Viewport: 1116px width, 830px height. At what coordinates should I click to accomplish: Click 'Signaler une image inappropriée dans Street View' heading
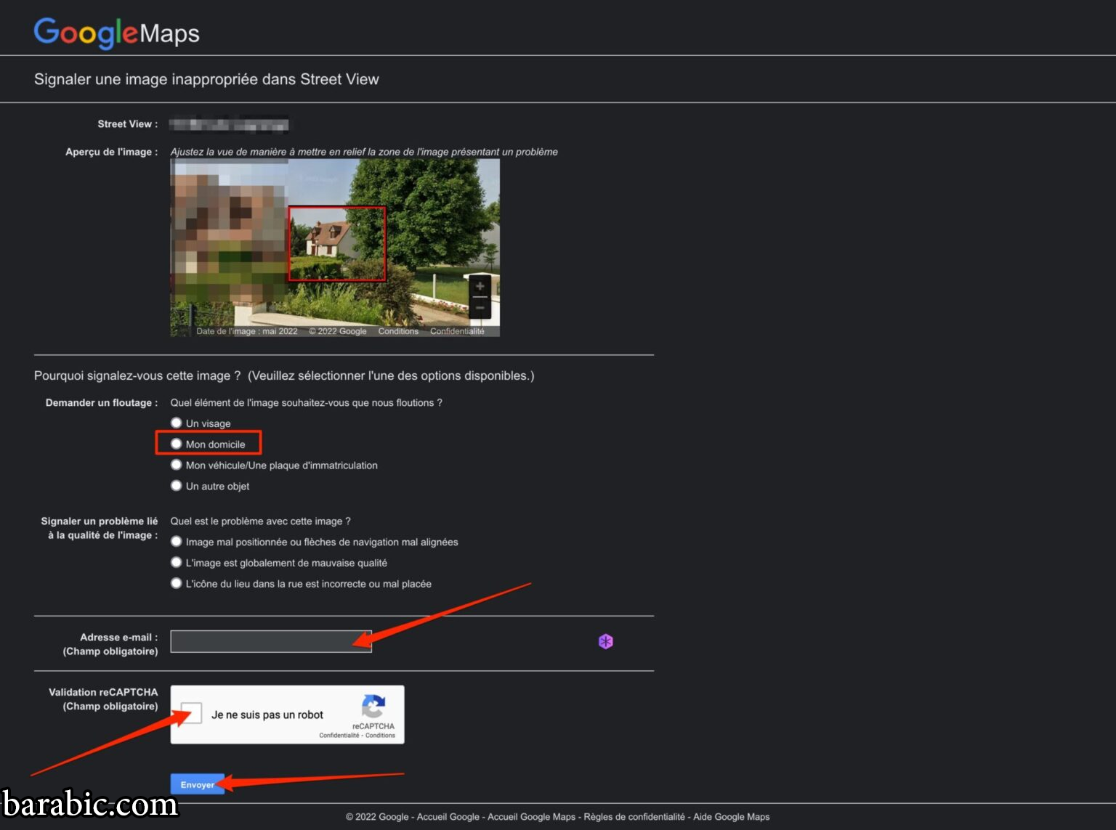pos(206,79)
